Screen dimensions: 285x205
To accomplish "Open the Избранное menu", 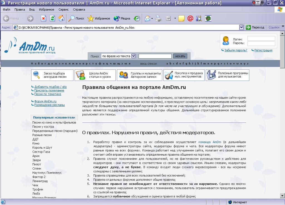I will point(46,9).
